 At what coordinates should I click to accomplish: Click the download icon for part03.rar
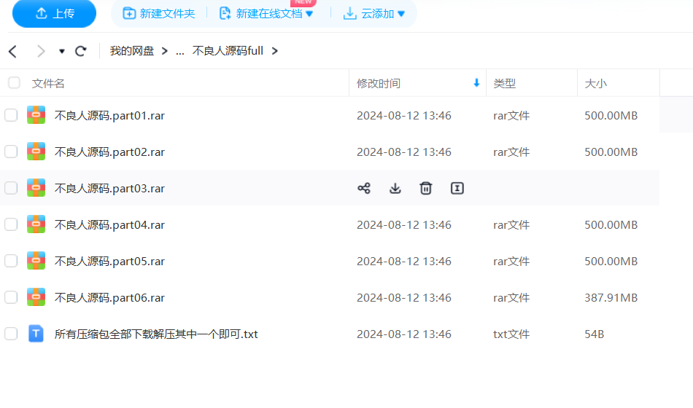click(395, 188)
